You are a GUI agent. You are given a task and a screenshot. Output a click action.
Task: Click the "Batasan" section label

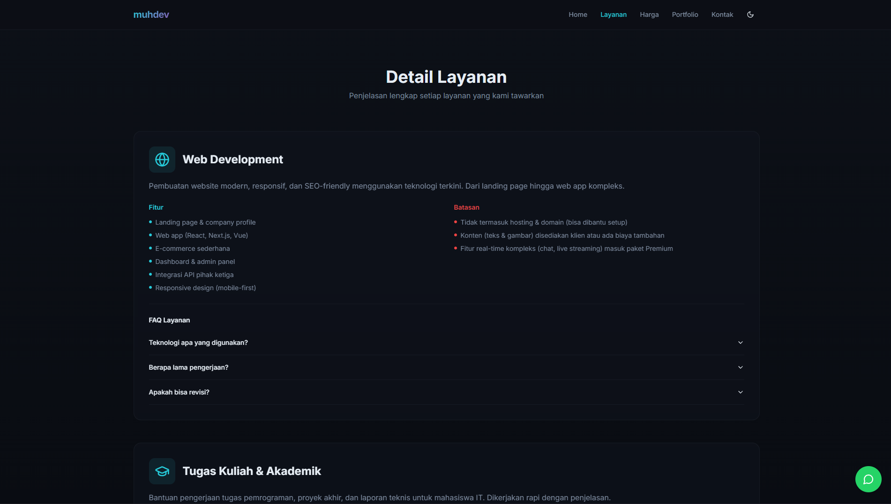pyautogui.click(x=466, y=207)
